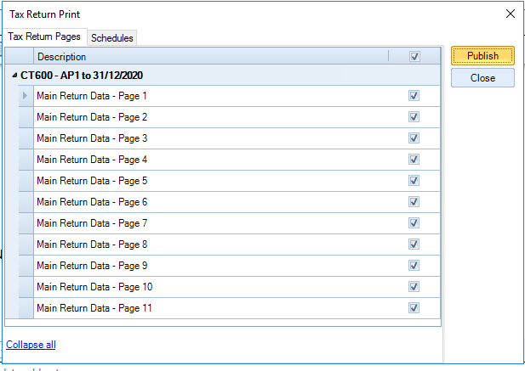Image resolution: width=525 pixels, height=371 pixels.
Task: Click the Collapse all link
Action: click(x=31, y=345)
